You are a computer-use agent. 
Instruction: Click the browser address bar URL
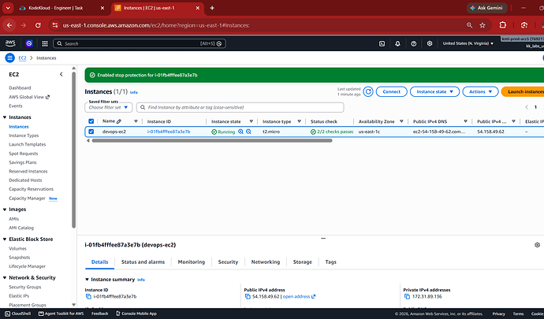coord(156,25)
